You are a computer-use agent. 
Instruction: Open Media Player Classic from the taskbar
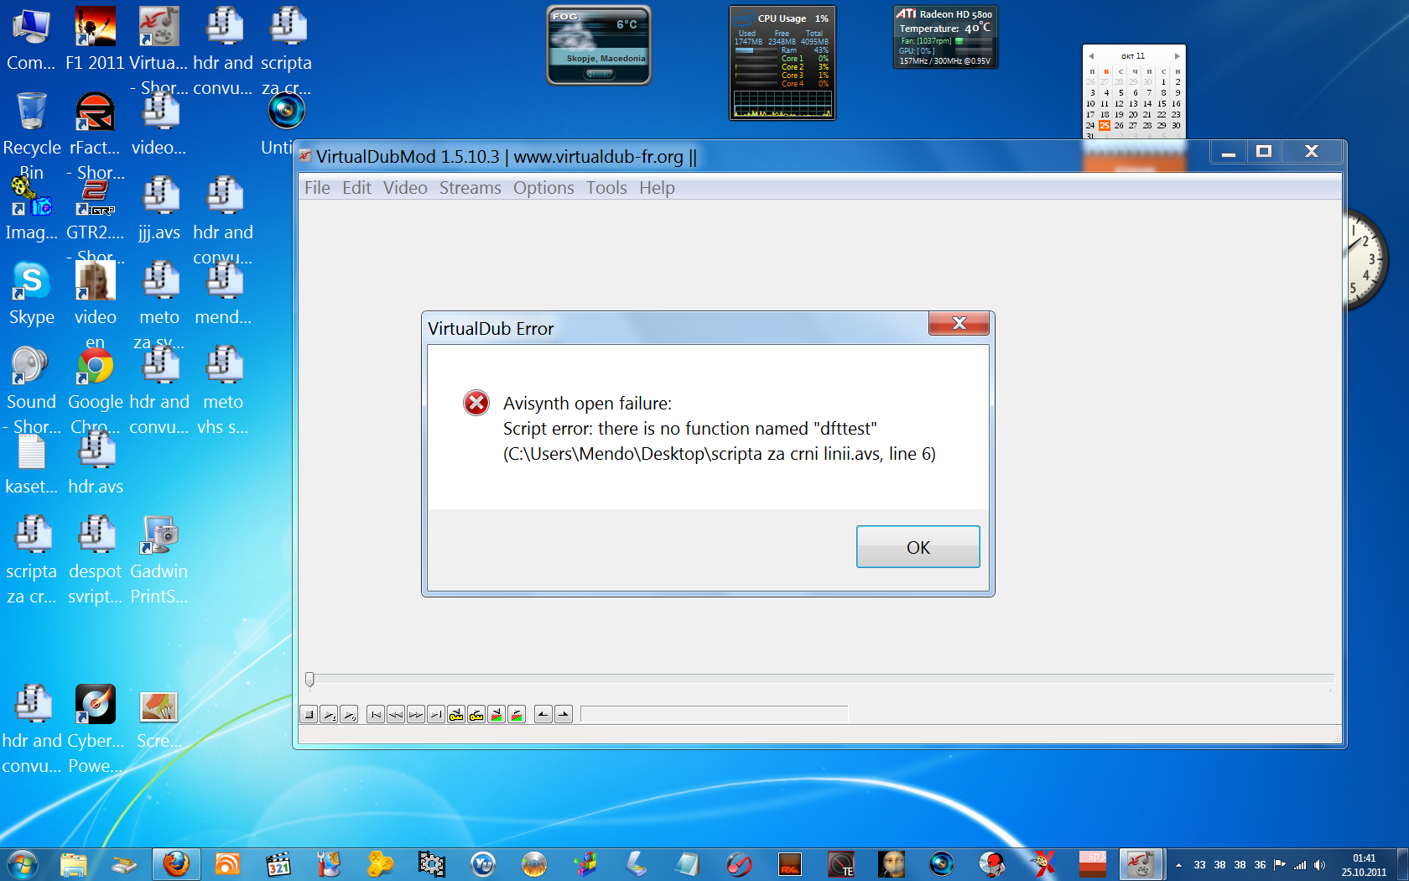(x=278, y=863)
